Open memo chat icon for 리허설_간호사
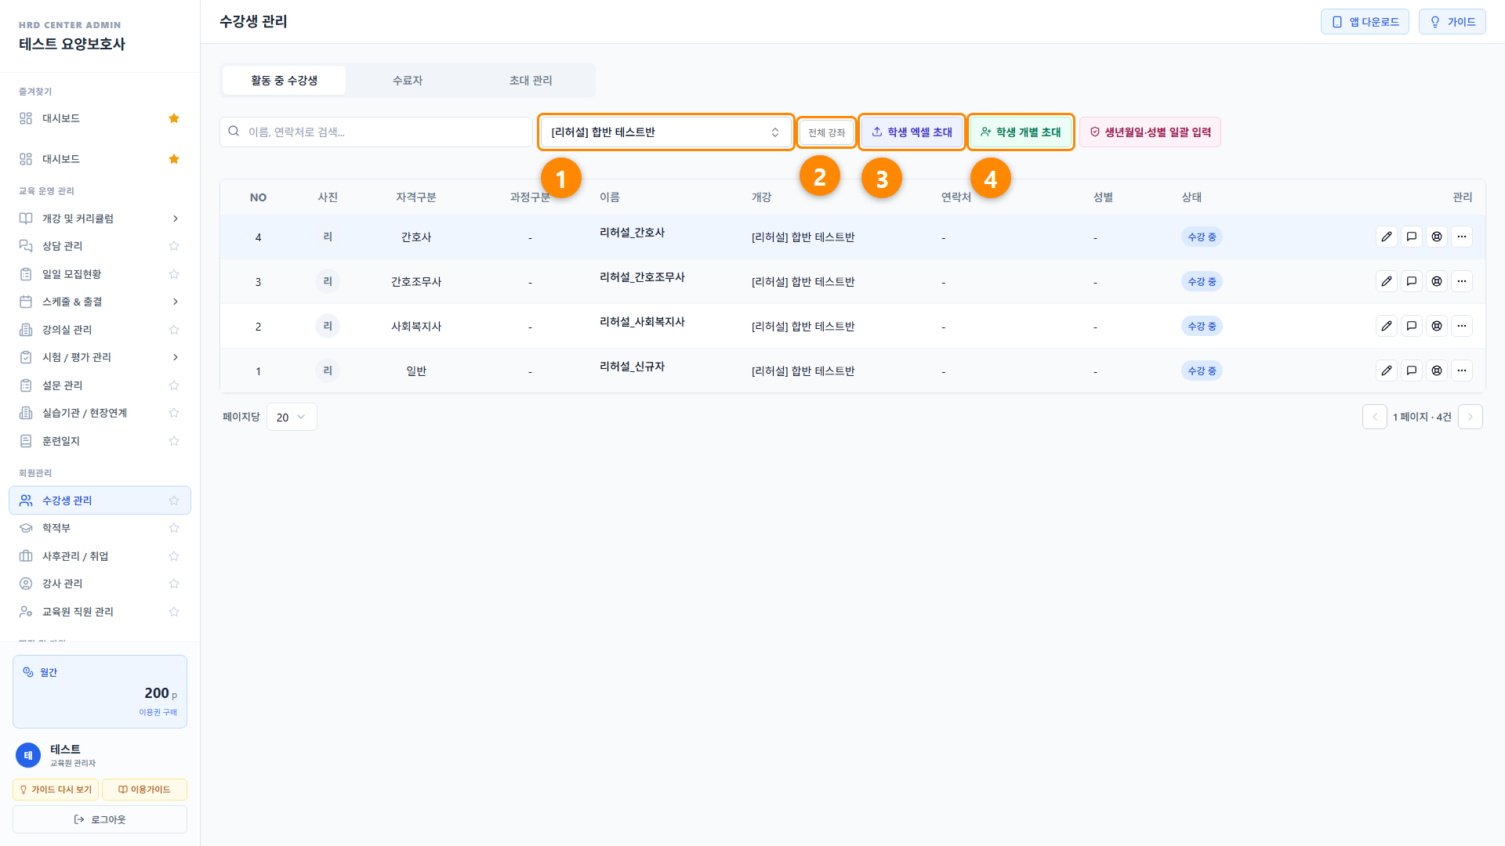The height and width of the screenshot is (846, 1505). click(1412, 237)
